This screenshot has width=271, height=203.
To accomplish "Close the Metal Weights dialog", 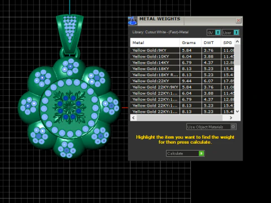I will point(238,20).
